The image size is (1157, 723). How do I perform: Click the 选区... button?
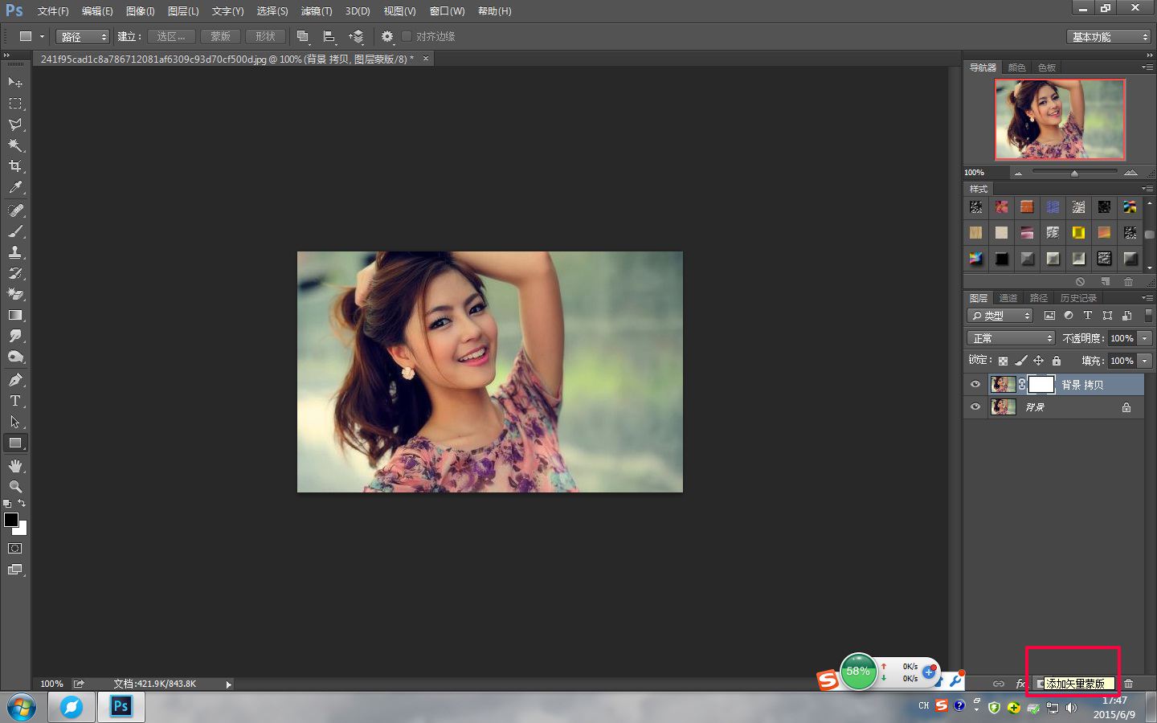click(171, 37)
